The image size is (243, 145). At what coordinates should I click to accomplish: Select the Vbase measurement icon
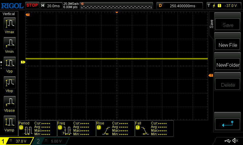9,102
